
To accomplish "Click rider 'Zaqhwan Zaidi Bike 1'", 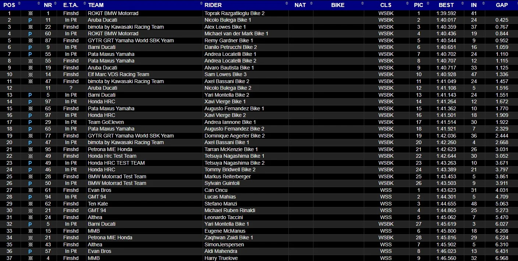I will point(229,238).
